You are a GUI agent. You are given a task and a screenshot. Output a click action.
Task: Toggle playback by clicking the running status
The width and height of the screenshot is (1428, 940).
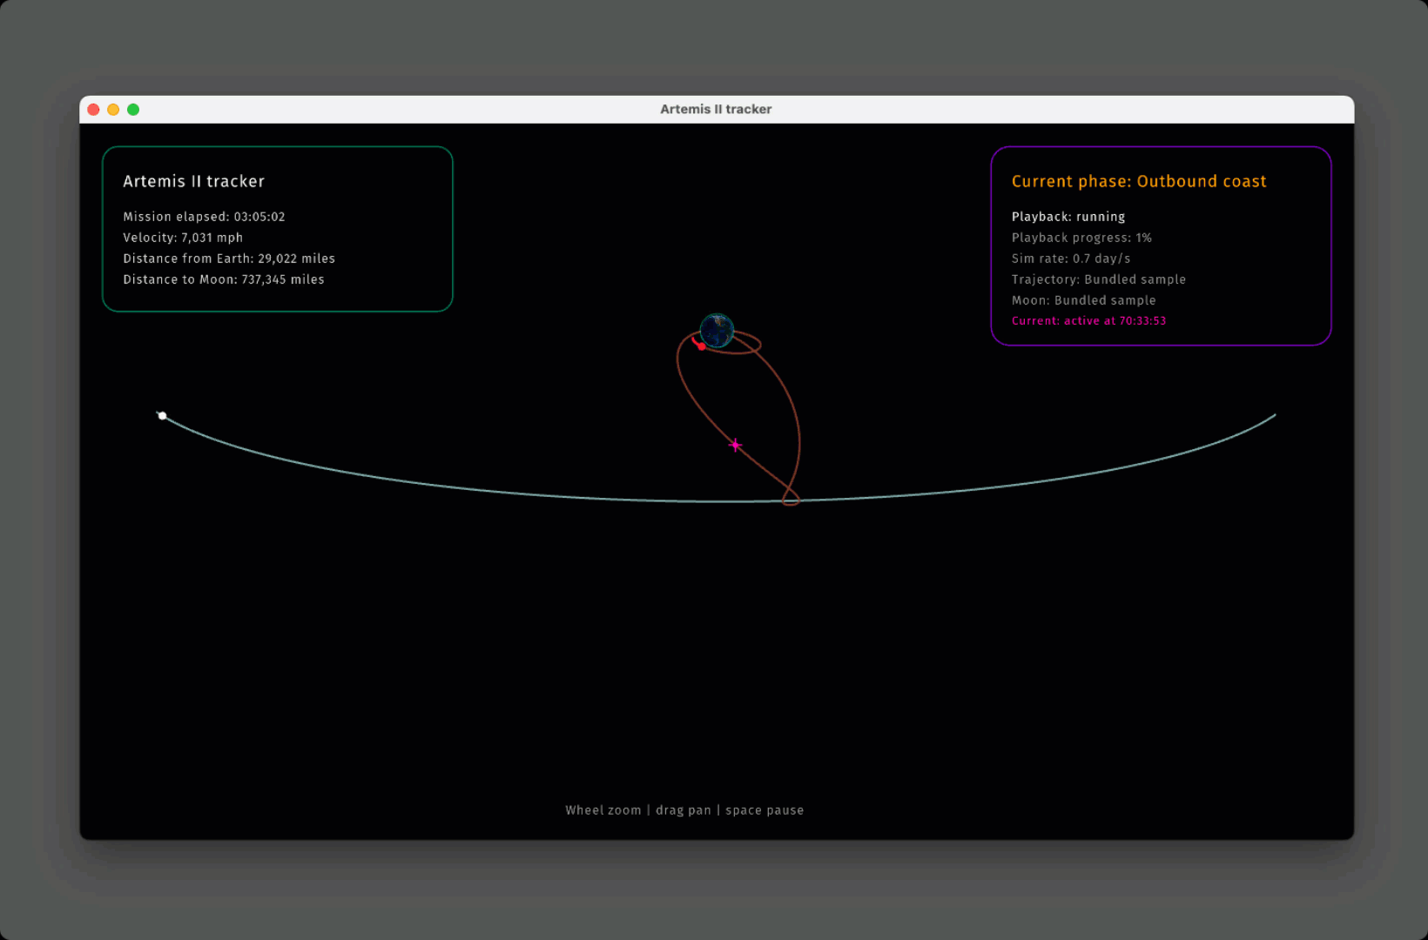point(1068,217)
